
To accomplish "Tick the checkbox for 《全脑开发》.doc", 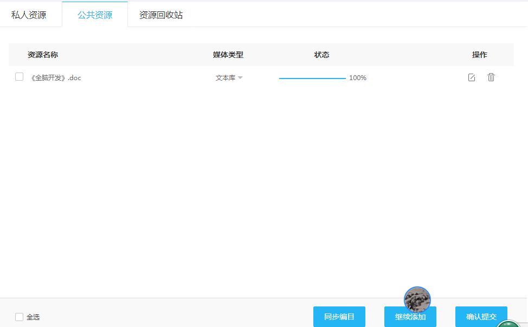I will point(19,77).
